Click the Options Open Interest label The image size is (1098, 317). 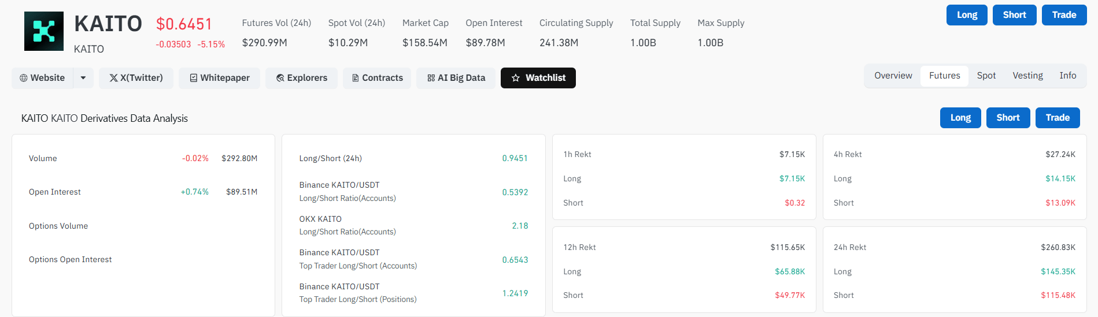tap(71, 259)
